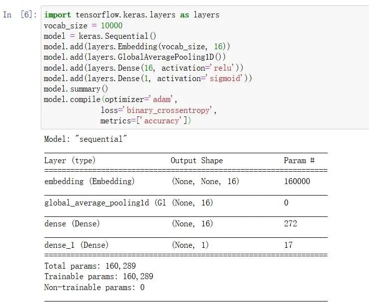Click the vocab_size = 10000 code line
The image size is (369, 304).
coord(83,25)
